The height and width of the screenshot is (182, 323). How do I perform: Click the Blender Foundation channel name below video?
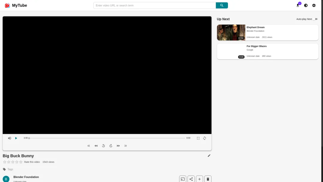coord(26,177)
